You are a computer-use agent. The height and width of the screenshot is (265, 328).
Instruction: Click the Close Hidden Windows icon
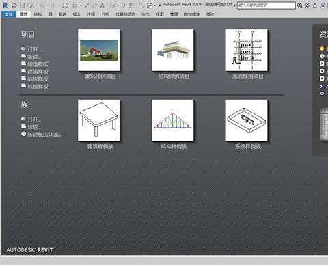point(141,5)
